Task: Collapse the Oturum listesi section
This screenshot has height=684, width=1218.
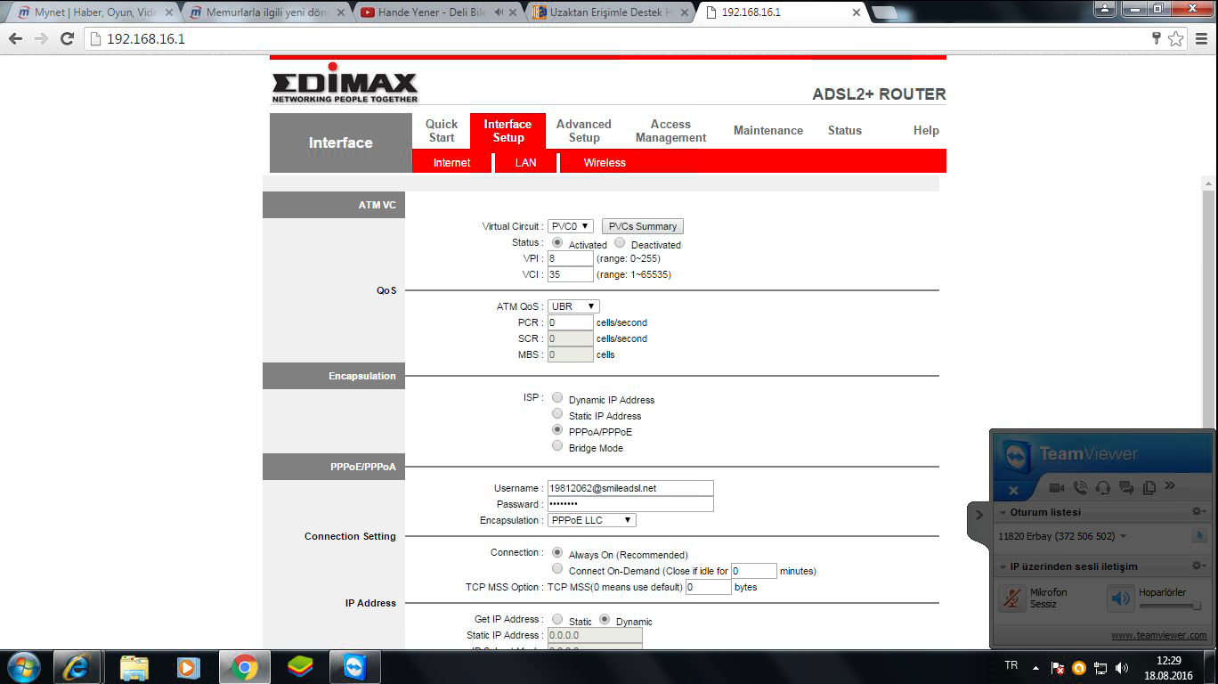Action: click(x=1003, y=513)
